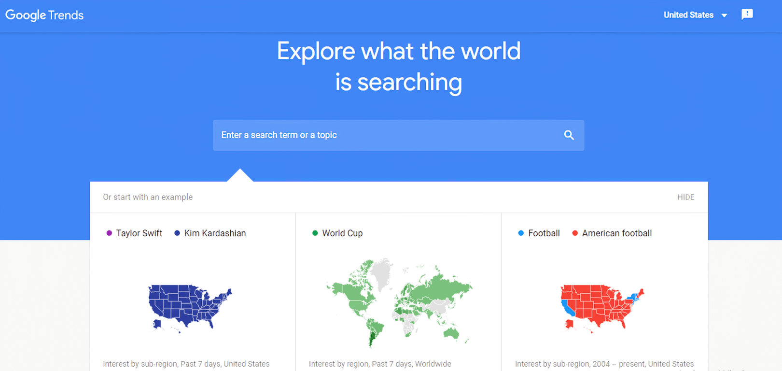Click the red American football dot
Image resolution: width=782 pixels, height=371 pixels.
click(575, 233)
